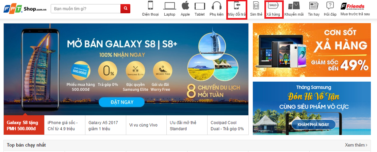Open the Phụ kiện headphones icon
The image size is (377, 152).
pyautogui.click(x=216, y=6)
